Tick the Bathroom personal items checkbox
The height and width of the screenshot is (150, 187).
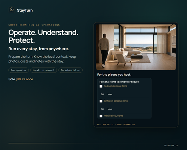click(101, 101)
